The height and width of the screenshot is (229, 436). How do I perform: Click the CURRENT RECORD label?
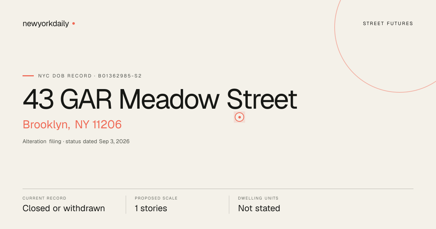[x=44, y=198]
